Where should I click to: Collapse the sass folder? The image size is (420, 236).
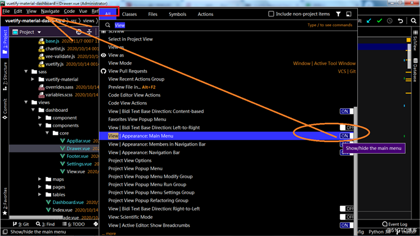[26, 72]
